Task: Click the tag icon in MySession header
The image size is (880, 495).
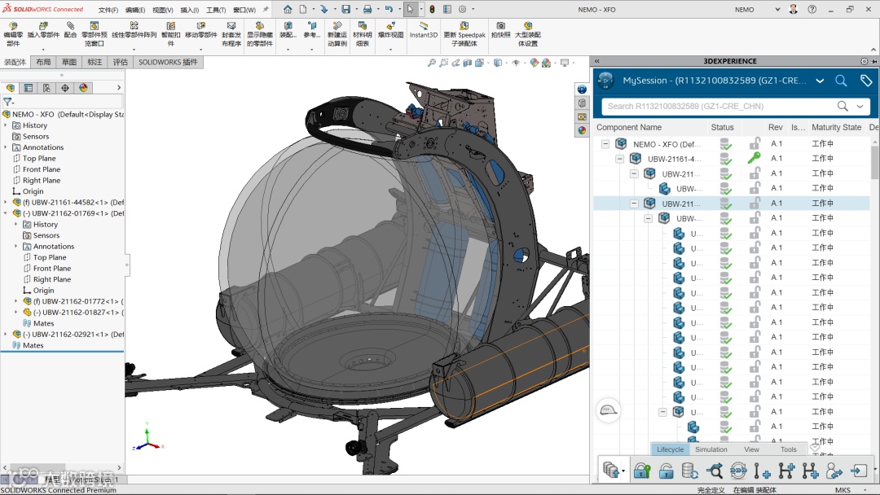Action: pos(866,81)
